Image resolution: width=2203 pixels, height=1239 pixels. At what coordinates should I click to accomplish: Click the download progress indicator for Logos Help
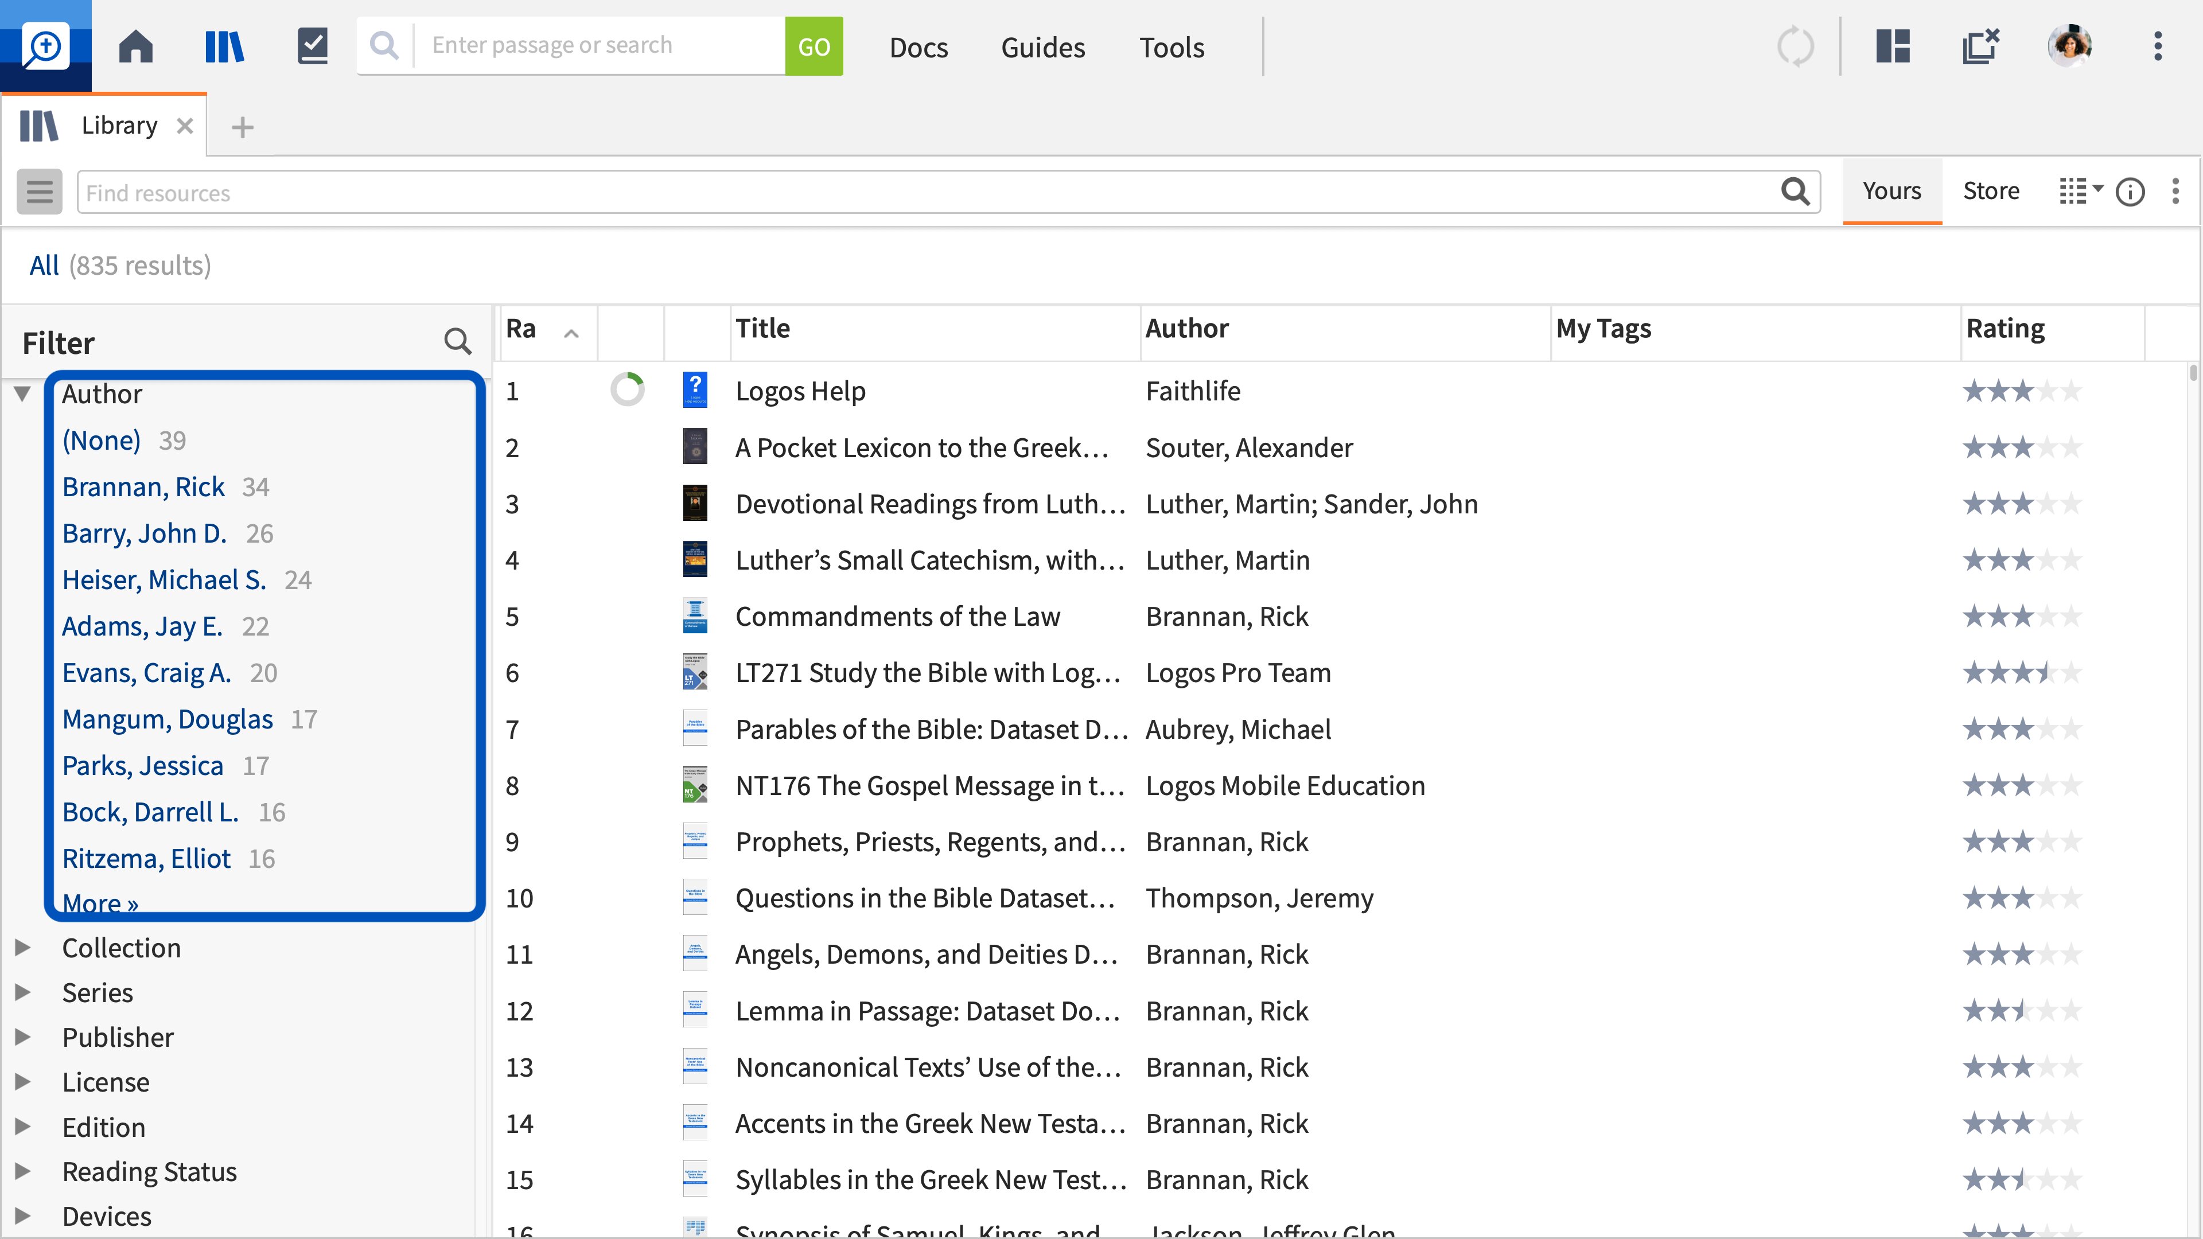(627, 390)
